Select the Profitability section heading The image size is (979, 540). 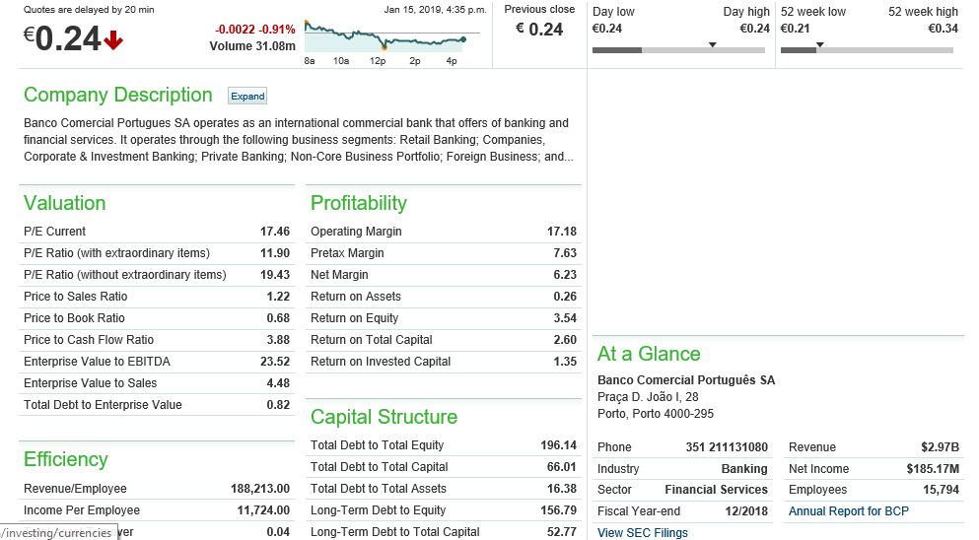[358, 204]
